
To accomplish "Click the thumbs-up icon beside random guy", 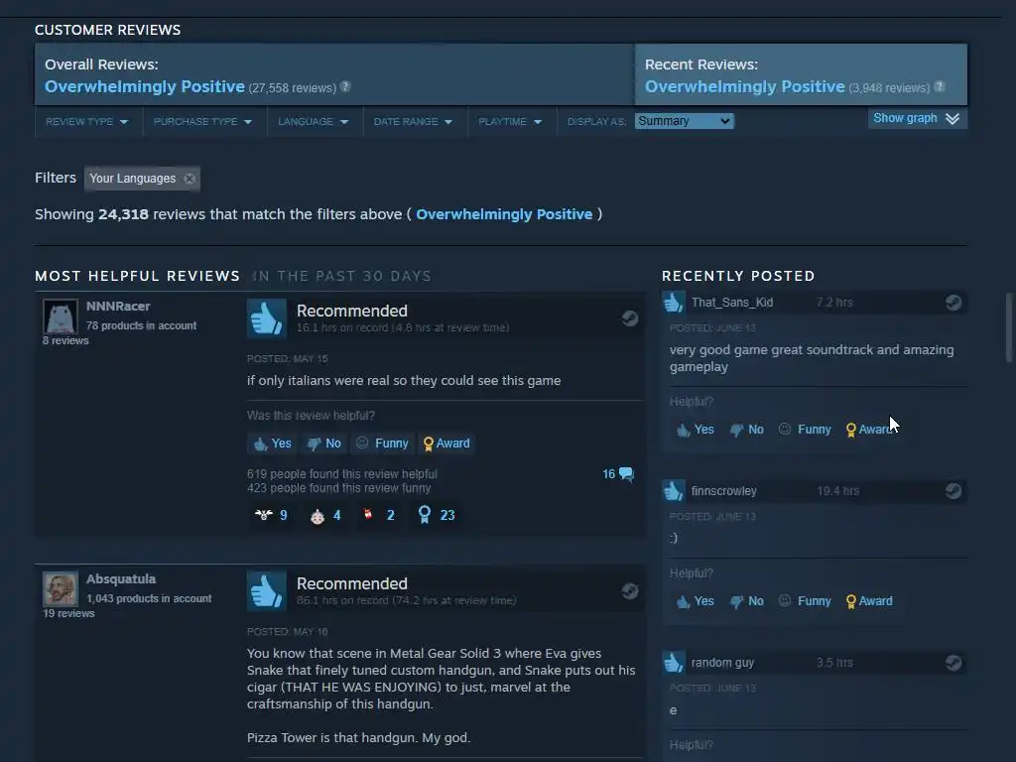I will tap(674, 663).
